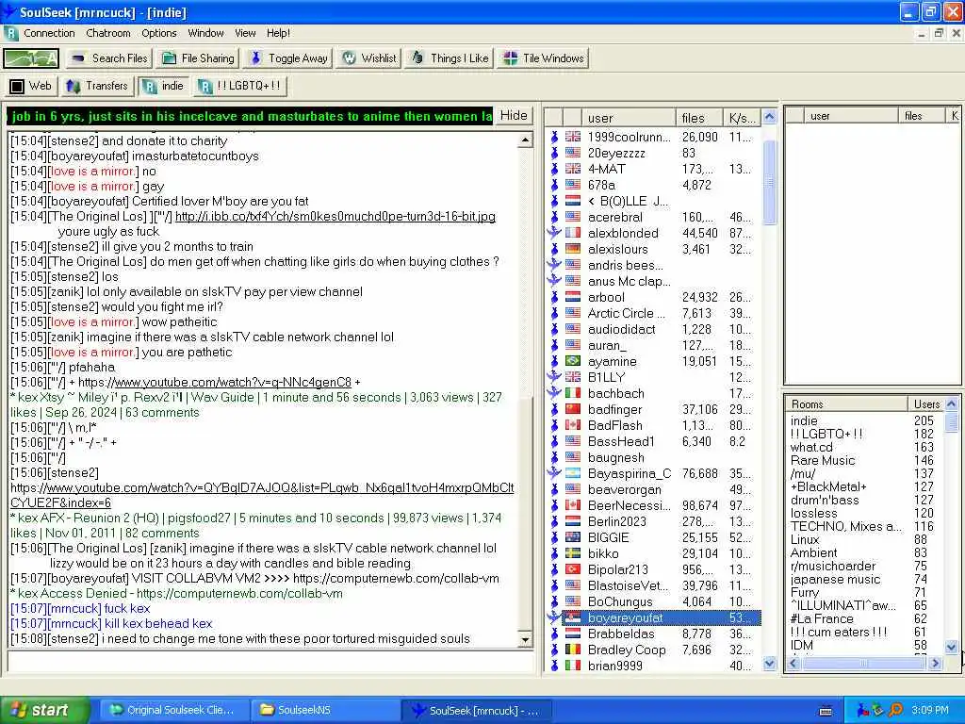Image resolution: width=965 pixels, height=724 pixels.
Task: Hide the room ticker message
Action: tap(514, 116)
